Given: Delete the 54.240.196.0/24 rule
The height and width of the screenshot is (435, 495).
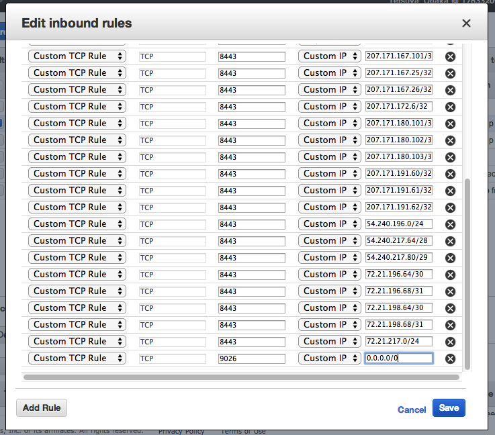Looking at the screenshot, I should [450, 225].
